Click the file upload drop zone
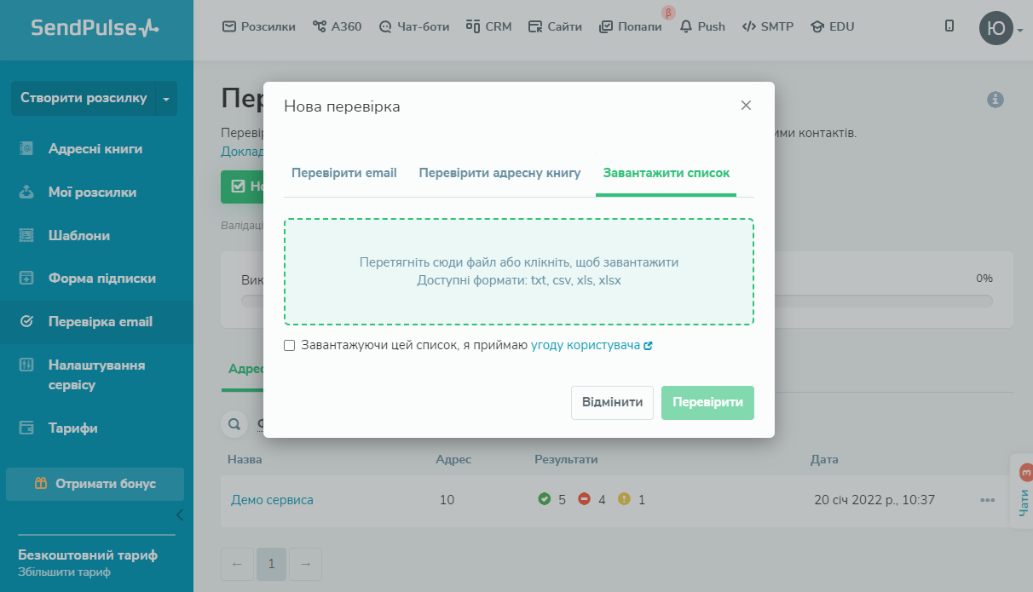This screenshot has height=592, width=1033. (x=516, y=271)
